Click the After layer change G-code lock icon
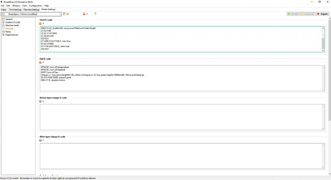Viewport: 331px width, 180px height. click(40, 140)
